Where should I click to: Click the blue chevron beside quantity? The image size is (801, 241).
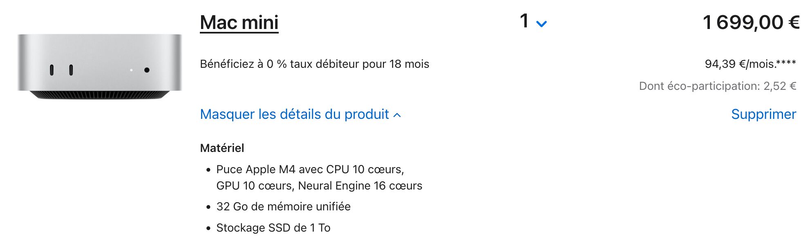tap(541, 24)
